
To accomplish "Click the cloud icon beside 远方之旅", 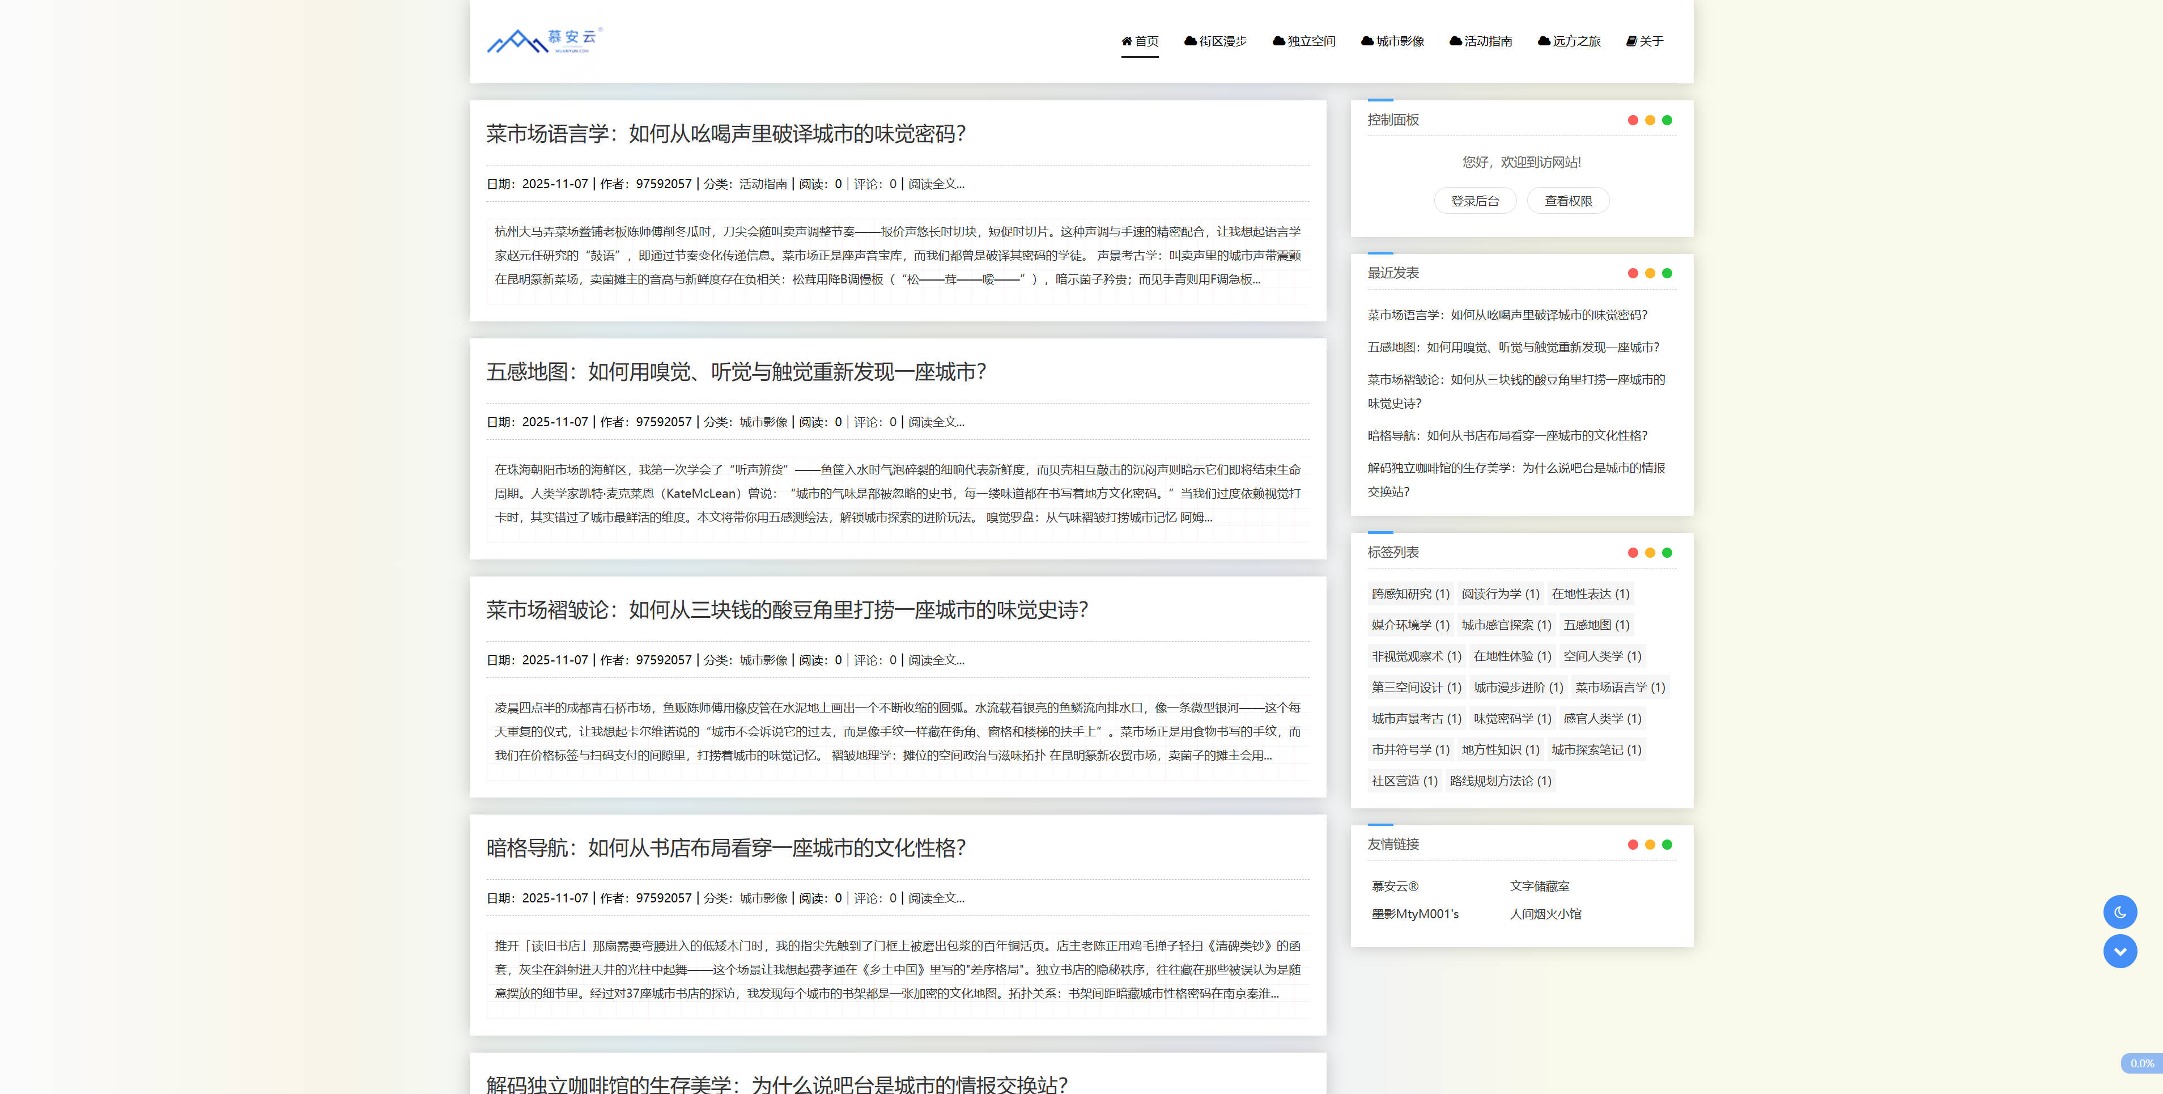I will tap(1543, 41).
